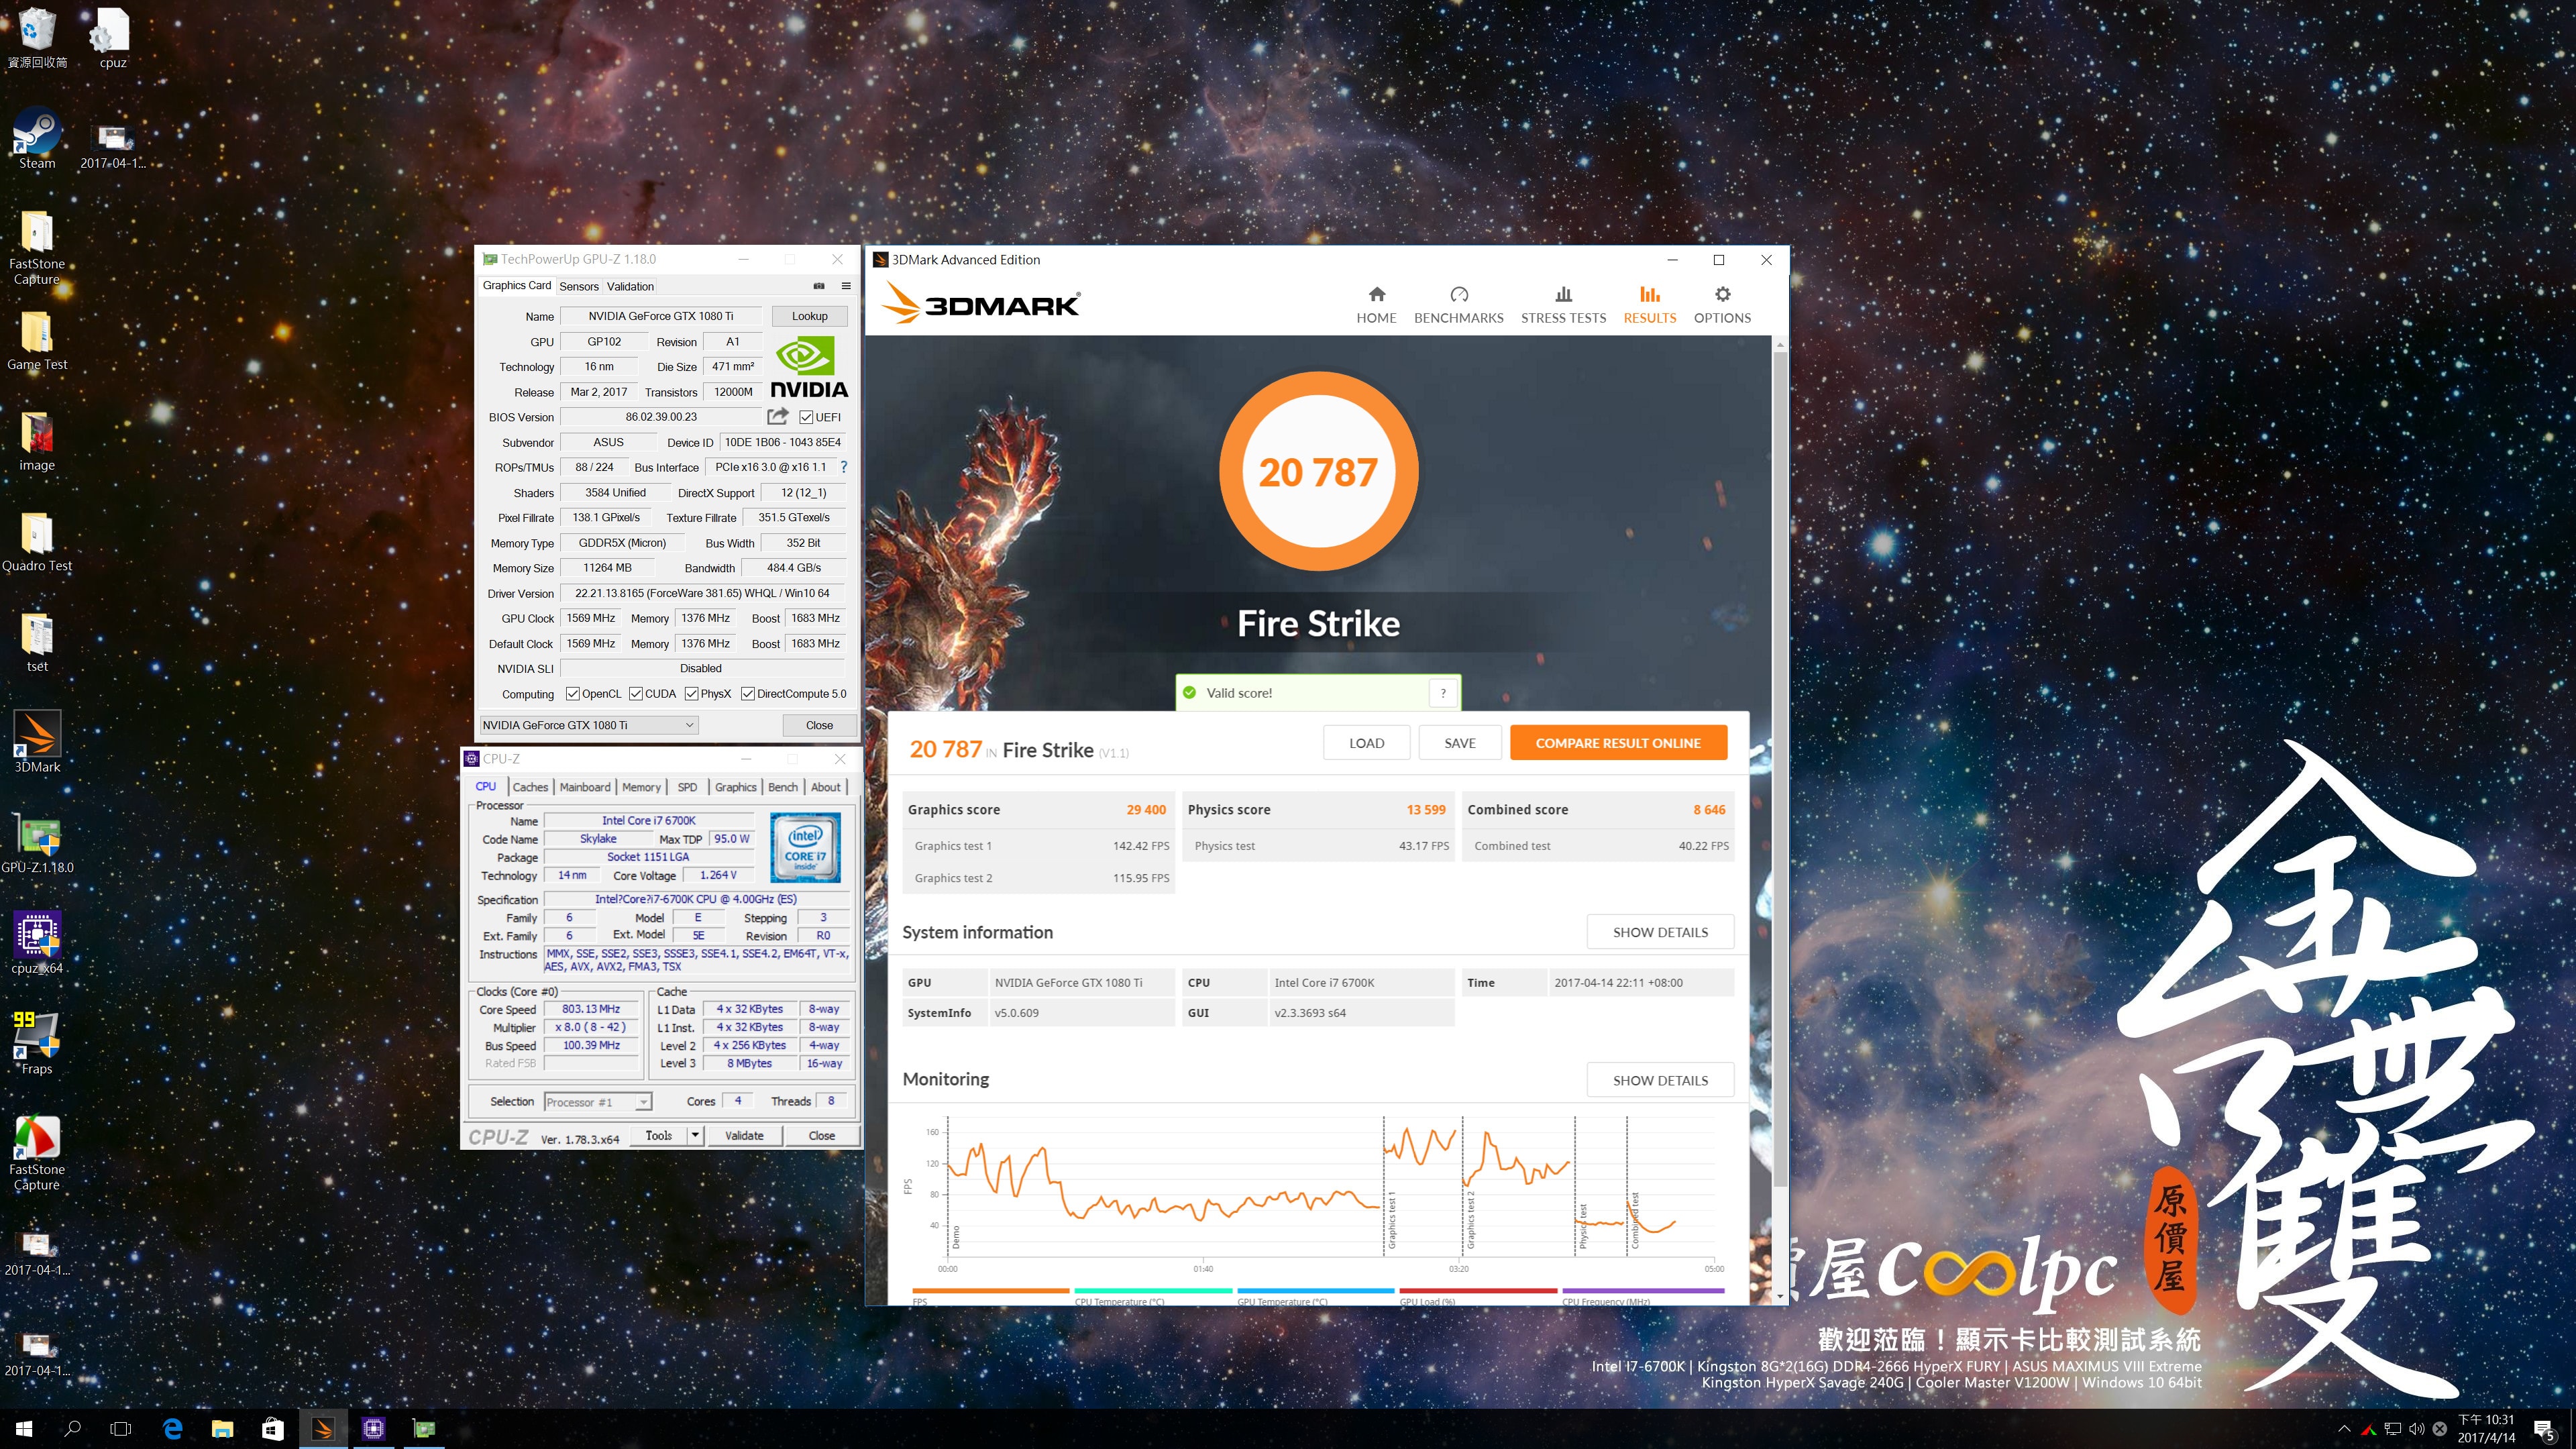The height and width of the screenshot is (1449, 2576).
Task: Open OPTIONS gear in 3DMark
Action: pos(1722,305)
